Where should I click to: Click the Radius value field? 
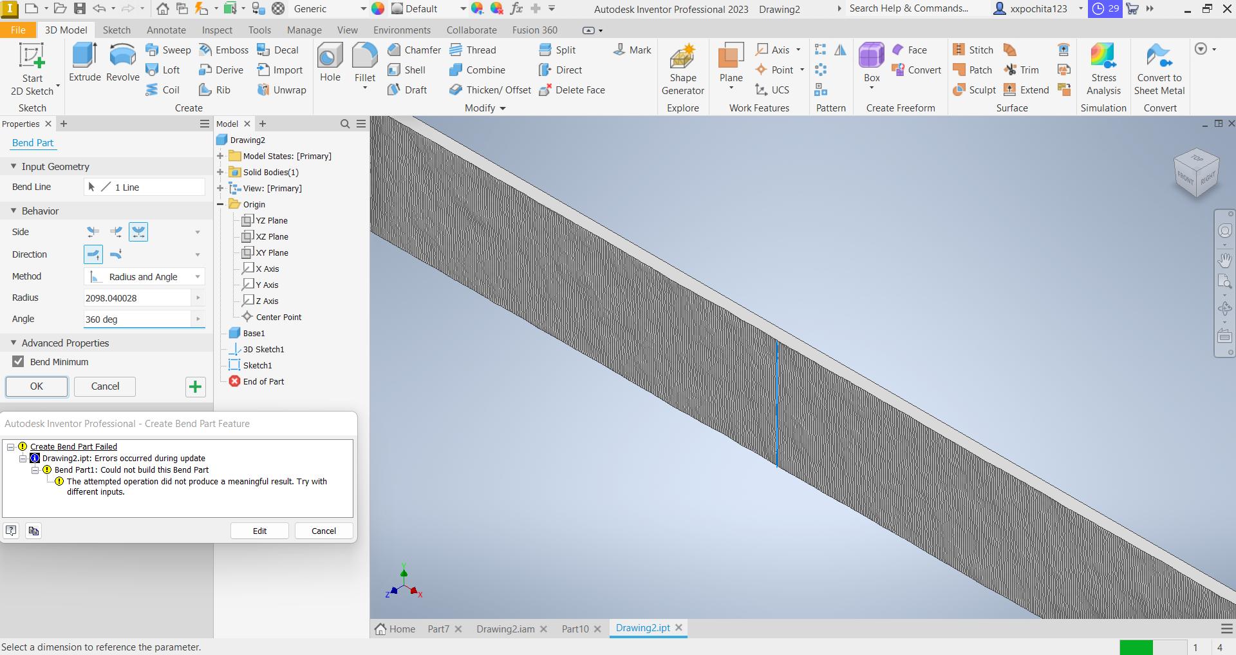click(137, 298)
